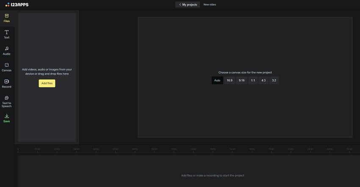Select the Text tool in sidebar

[7, 34]
